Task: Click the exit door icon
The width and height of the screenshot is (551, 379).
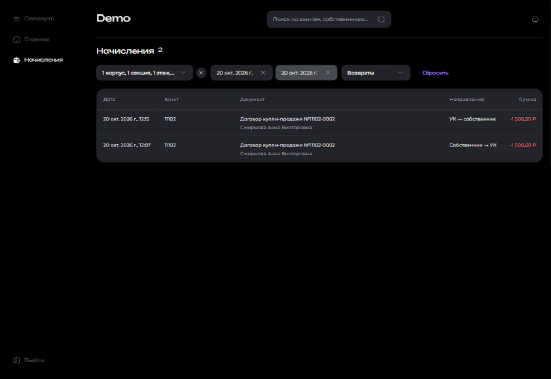Action: [17, 360]
